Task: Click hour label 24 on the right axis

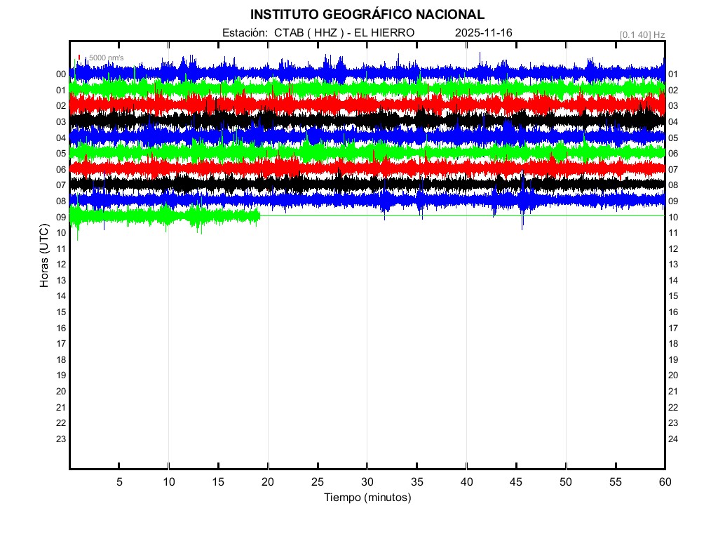Action: pos(673,439)
